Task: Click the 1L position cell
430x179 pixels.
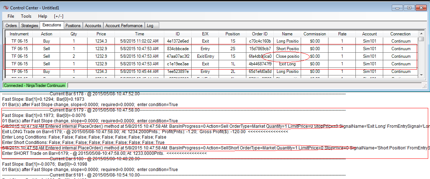Action: [233, 64]
